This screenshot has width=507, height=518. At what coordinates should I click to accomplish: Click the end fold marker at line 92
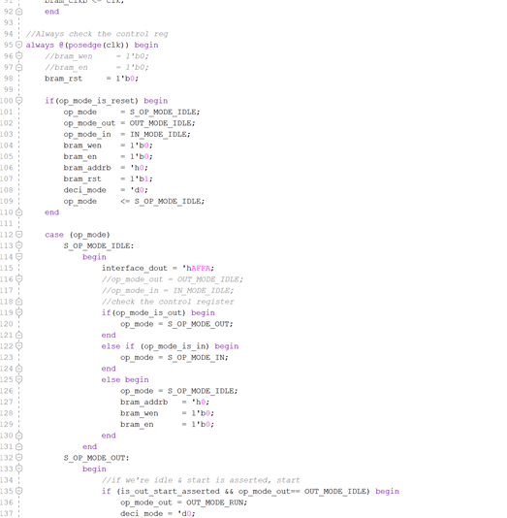(x=19, y=12)
